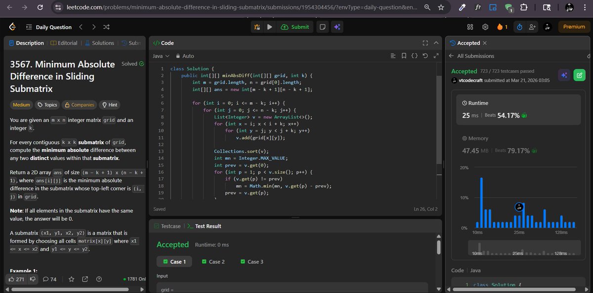
Task: Open the Testcase tab
Action: 168,226
